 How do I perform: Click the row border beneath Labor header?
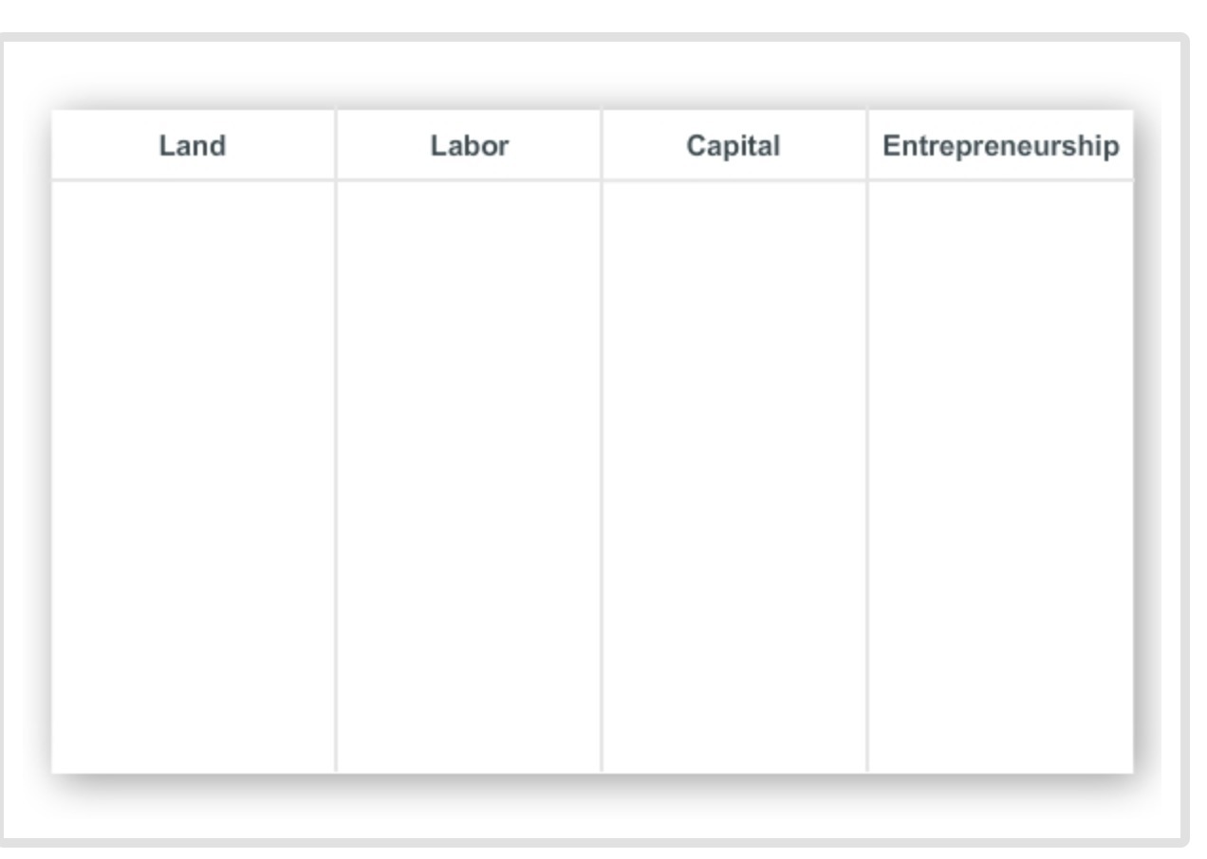[469, 180]
